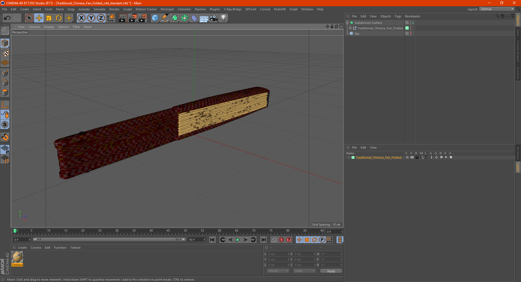Open the Spline Pen tool
The image size is (521, 282).
(165, 18)
